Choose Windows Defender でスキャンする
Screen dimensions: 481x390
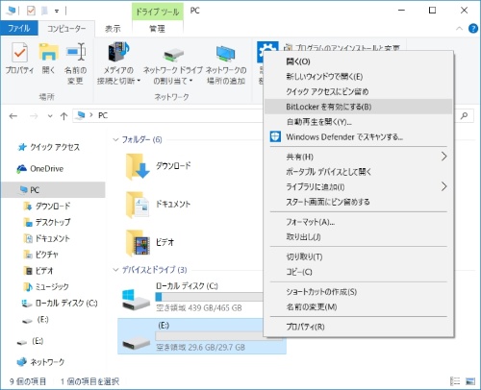point(359,137)
